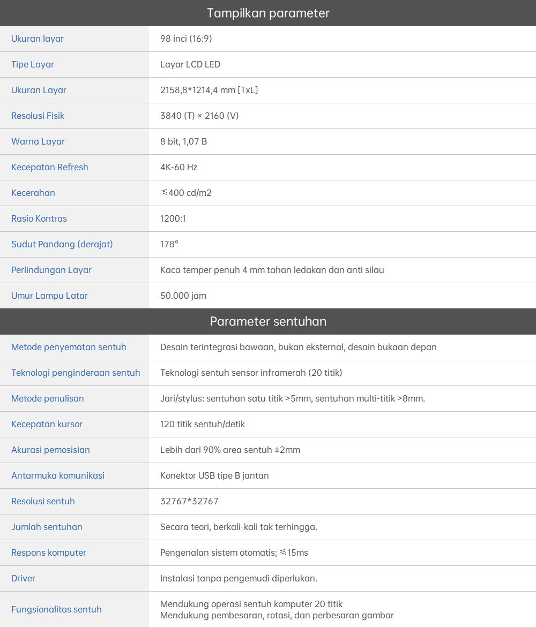Viewport: 536px width, 628px height.
Task: Click the "Kecerahan" row label
Action: 33,193
